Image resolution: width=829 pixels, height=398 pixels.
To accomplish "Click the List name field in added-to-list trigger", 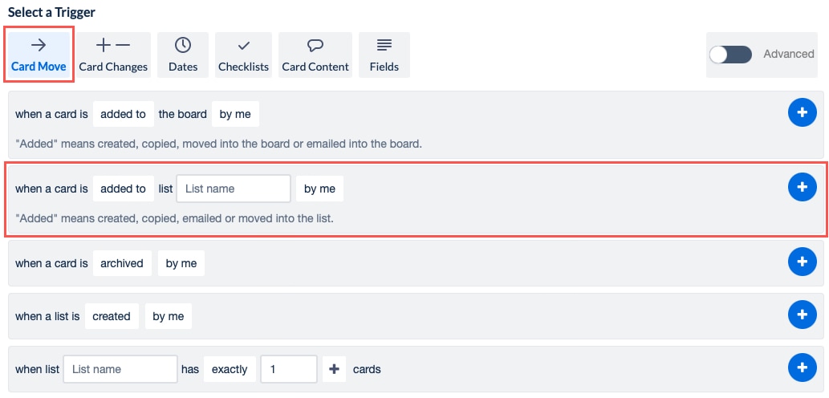I will [x=233, y=189].
